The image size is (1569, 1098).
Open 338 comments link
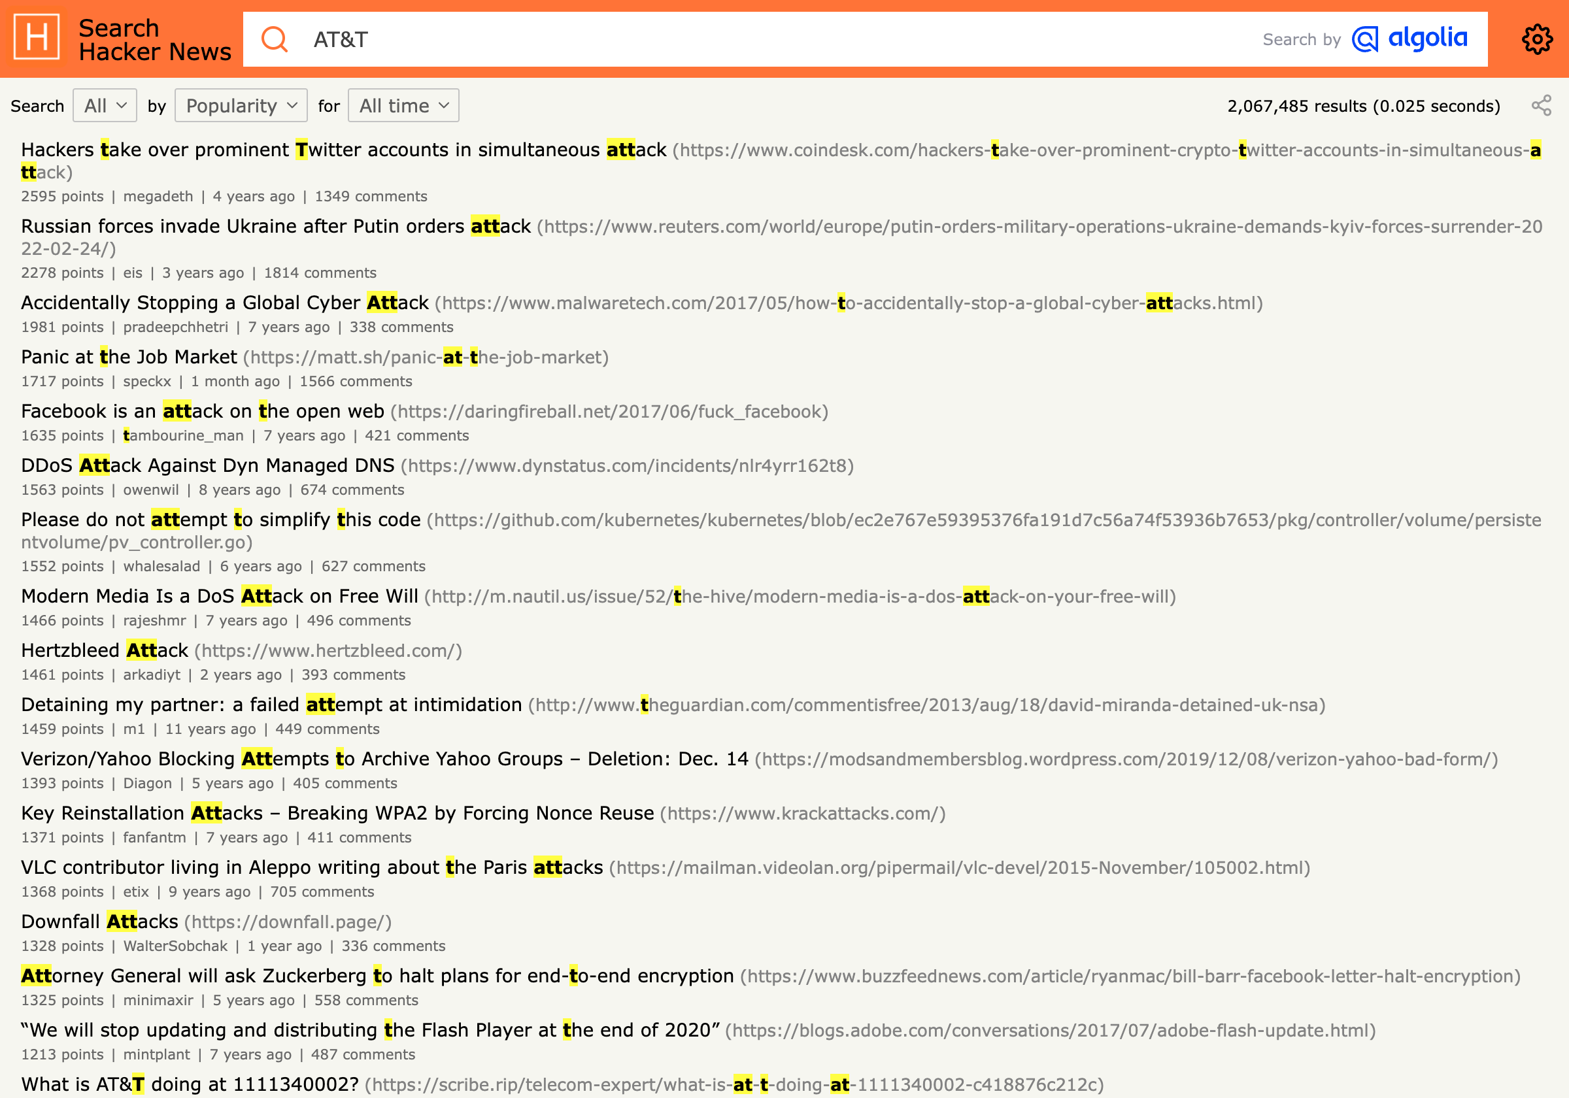coord(401,327)
